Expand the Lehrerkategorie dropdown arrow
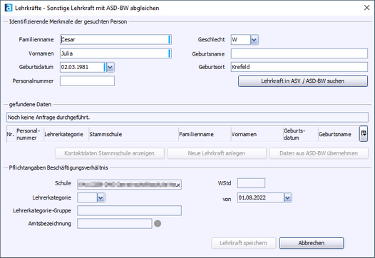 (x=101, y=197)
